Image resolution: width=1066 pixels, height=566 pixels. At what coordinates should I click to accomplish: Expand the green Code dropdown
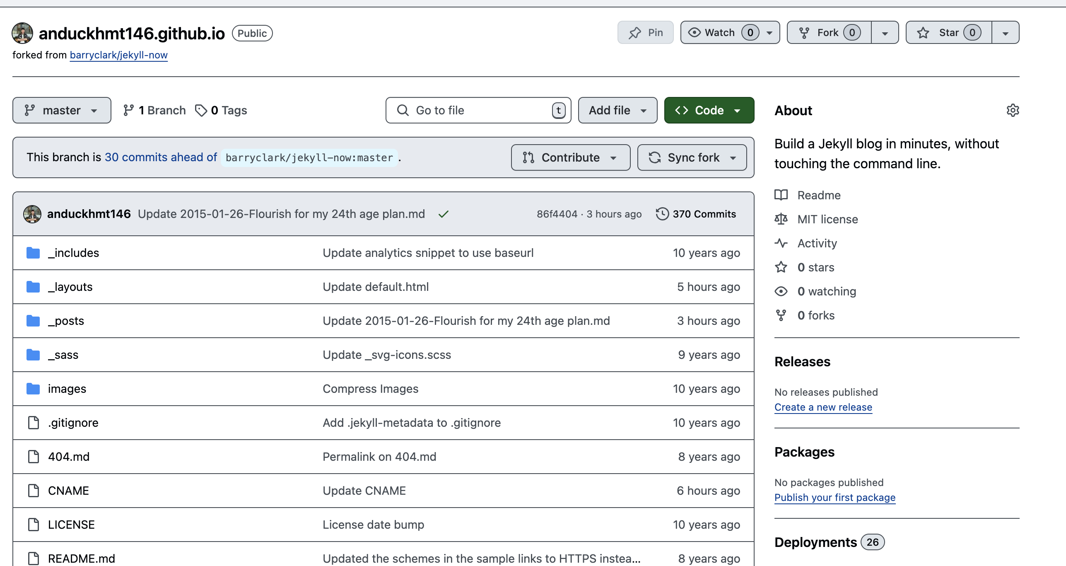click(x=709, y=110)
